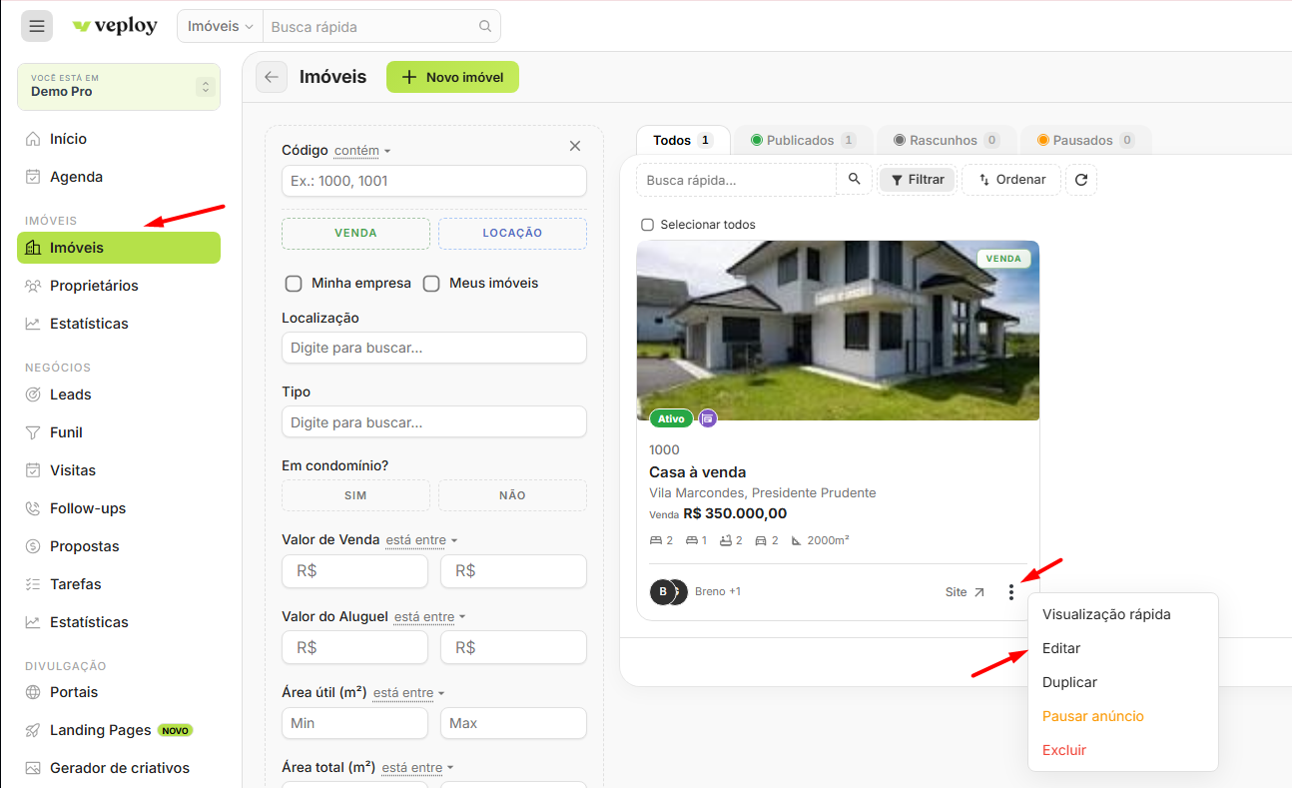This screenshot has height=788, width=1292.
Task: Expand the Demo Pro account switcher
Action: [x=119, y=87]
